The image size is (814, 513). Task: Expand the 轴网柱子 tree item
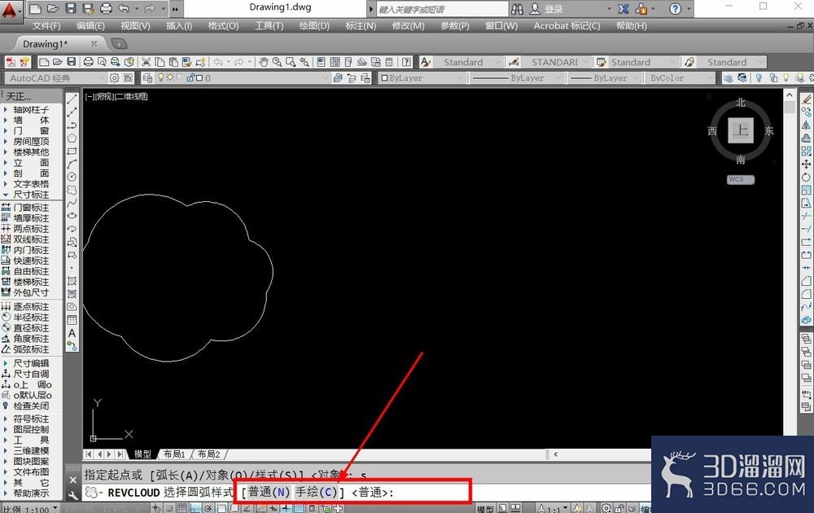point(31,110)
